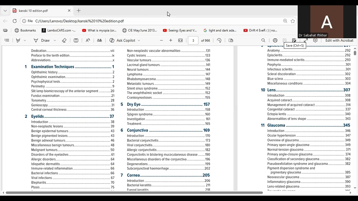Click the Gonioscopy contents entry
The height and width of the screenshot is (201, 358).
(x=73, y=105)
